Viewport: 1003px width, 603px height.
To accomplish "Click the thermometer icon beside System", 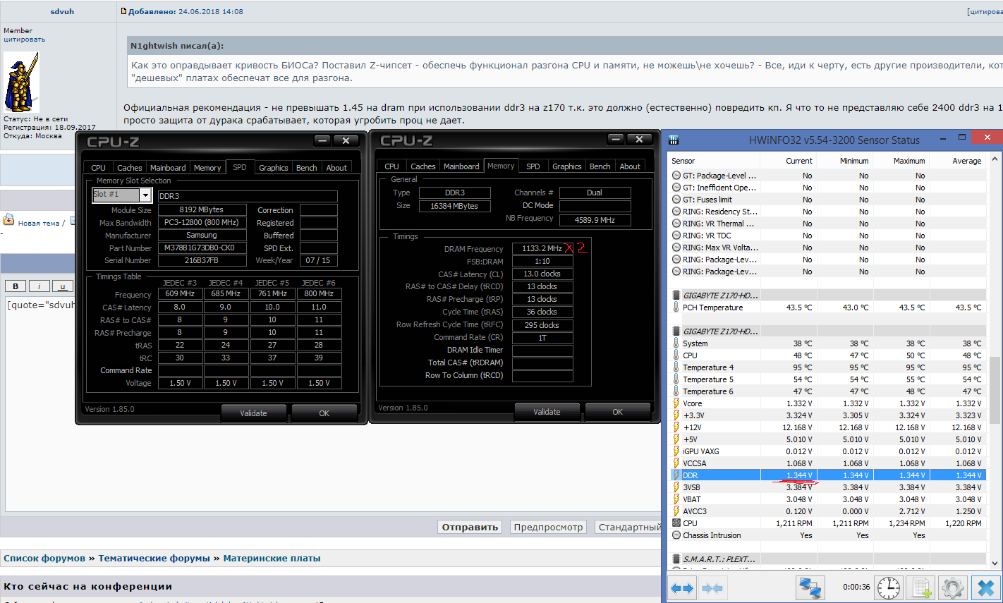I will [676, 343].
